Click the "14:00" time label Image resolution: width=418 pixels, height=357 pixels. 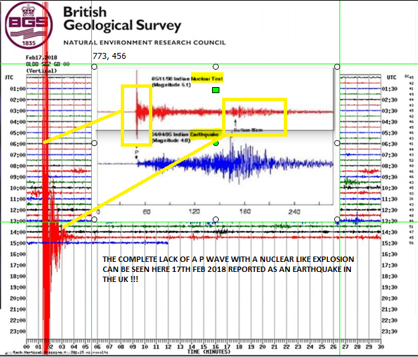click(x=18, y=232)
